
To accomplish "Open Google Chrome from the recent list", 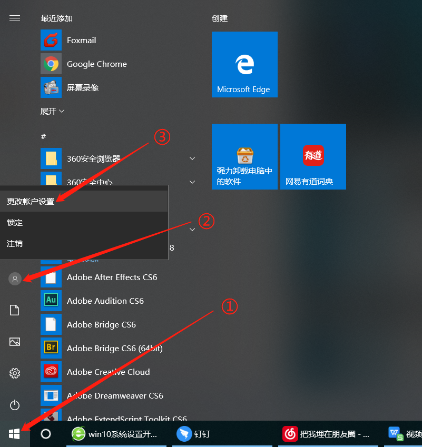I will [x=96, y=64].
